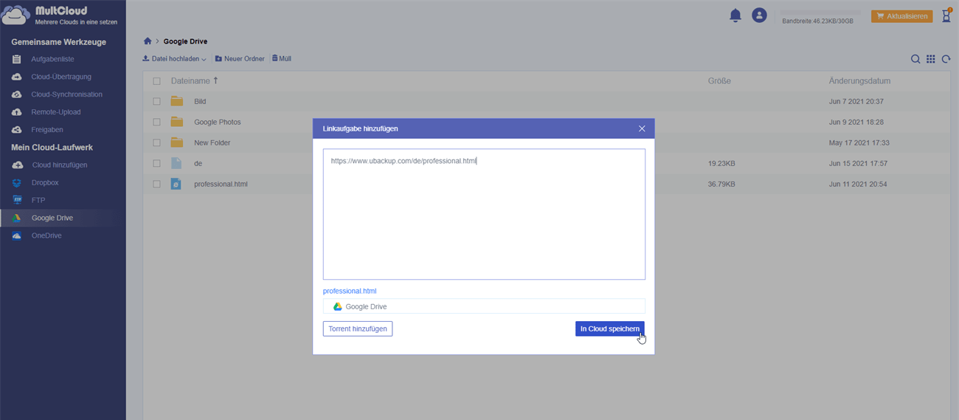
Task: Click the professional.html file icon
Action: pos(176,184)
